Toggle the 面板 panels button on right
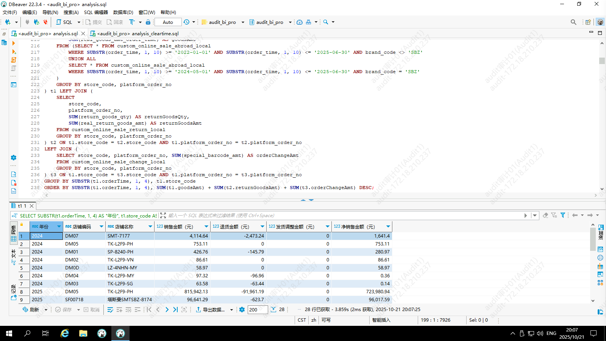The image size is (606, 341). (601, 232)
